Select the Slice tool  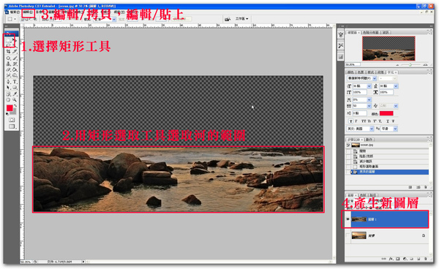coord(15,51)
